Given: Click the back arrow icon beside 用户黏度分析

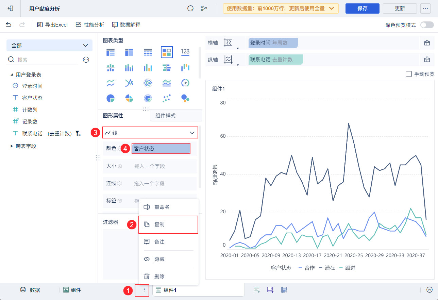Looking at the screenshot, I should [10, 9].
